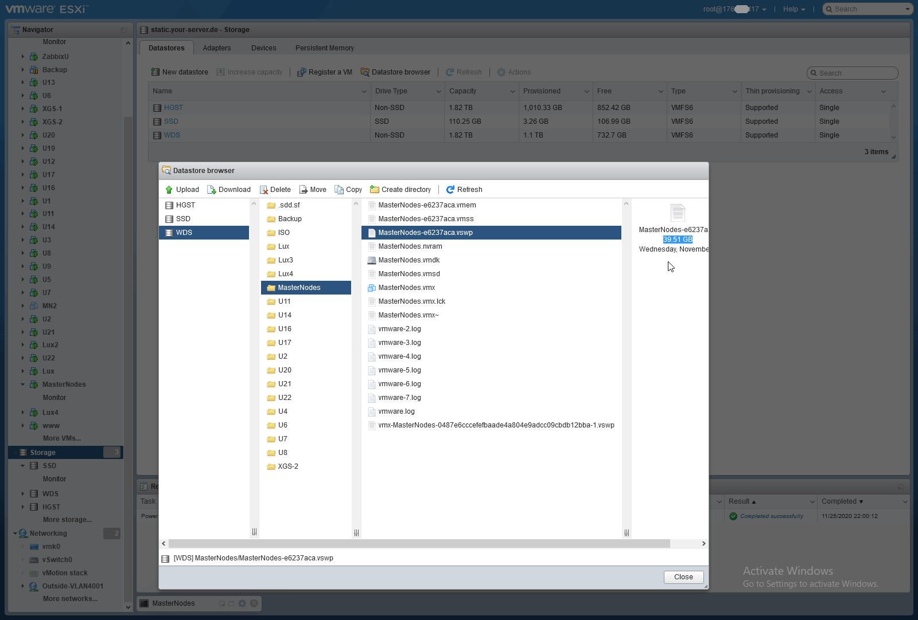Click the Move file icon
918x620 pixels.
coord(304,190)
